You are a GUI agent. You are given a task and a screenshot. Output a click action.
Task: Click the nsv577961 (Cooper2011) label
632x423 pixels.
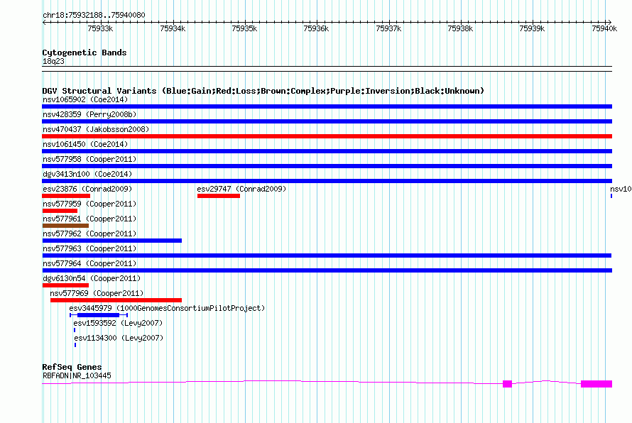(89, 219)
